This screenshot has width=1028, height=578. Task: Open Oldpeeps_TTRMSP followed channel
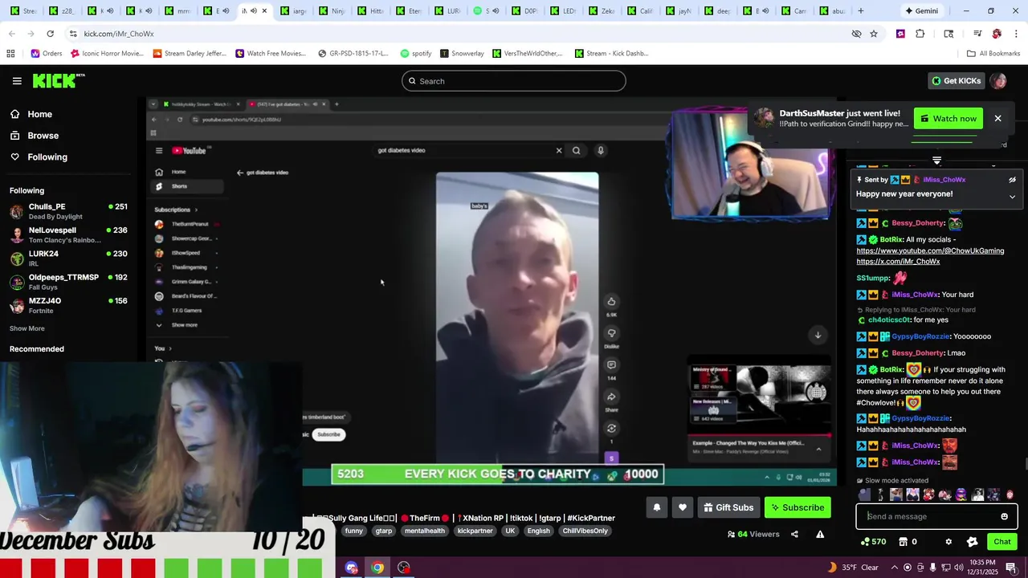click(68, 282)
